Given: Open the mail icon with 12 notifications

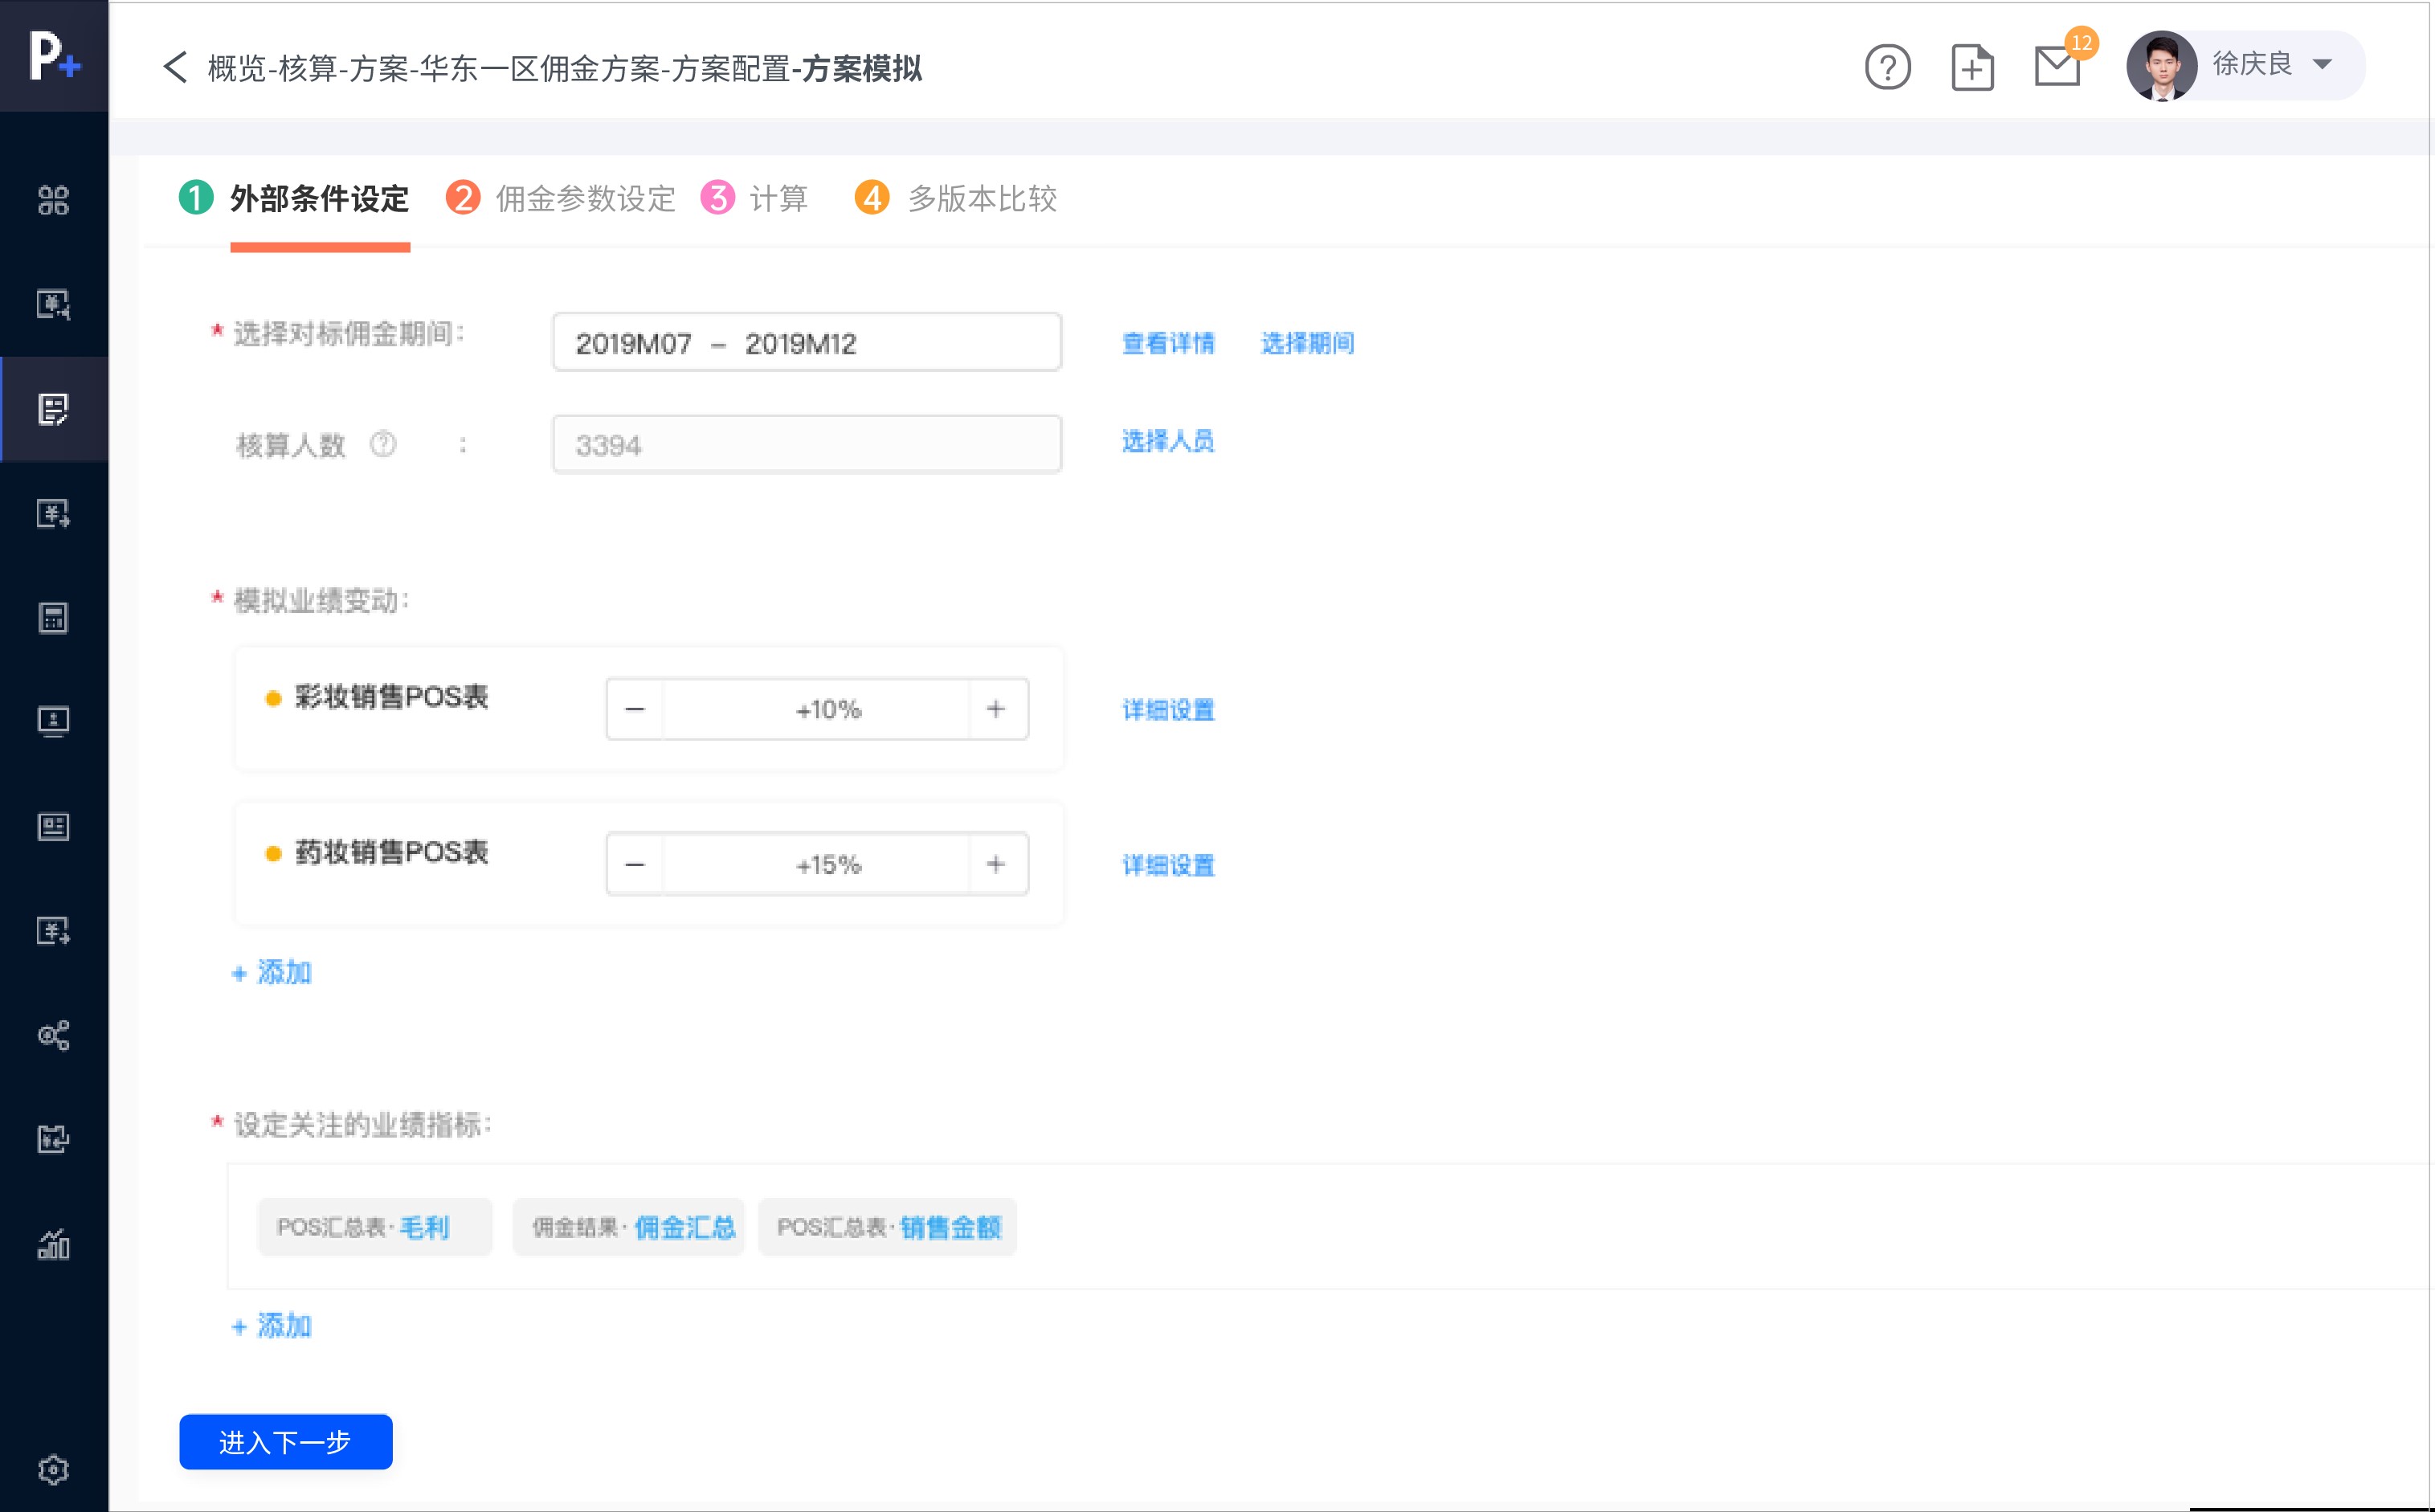Looking at the screenshot, I should click(2056, 66).
